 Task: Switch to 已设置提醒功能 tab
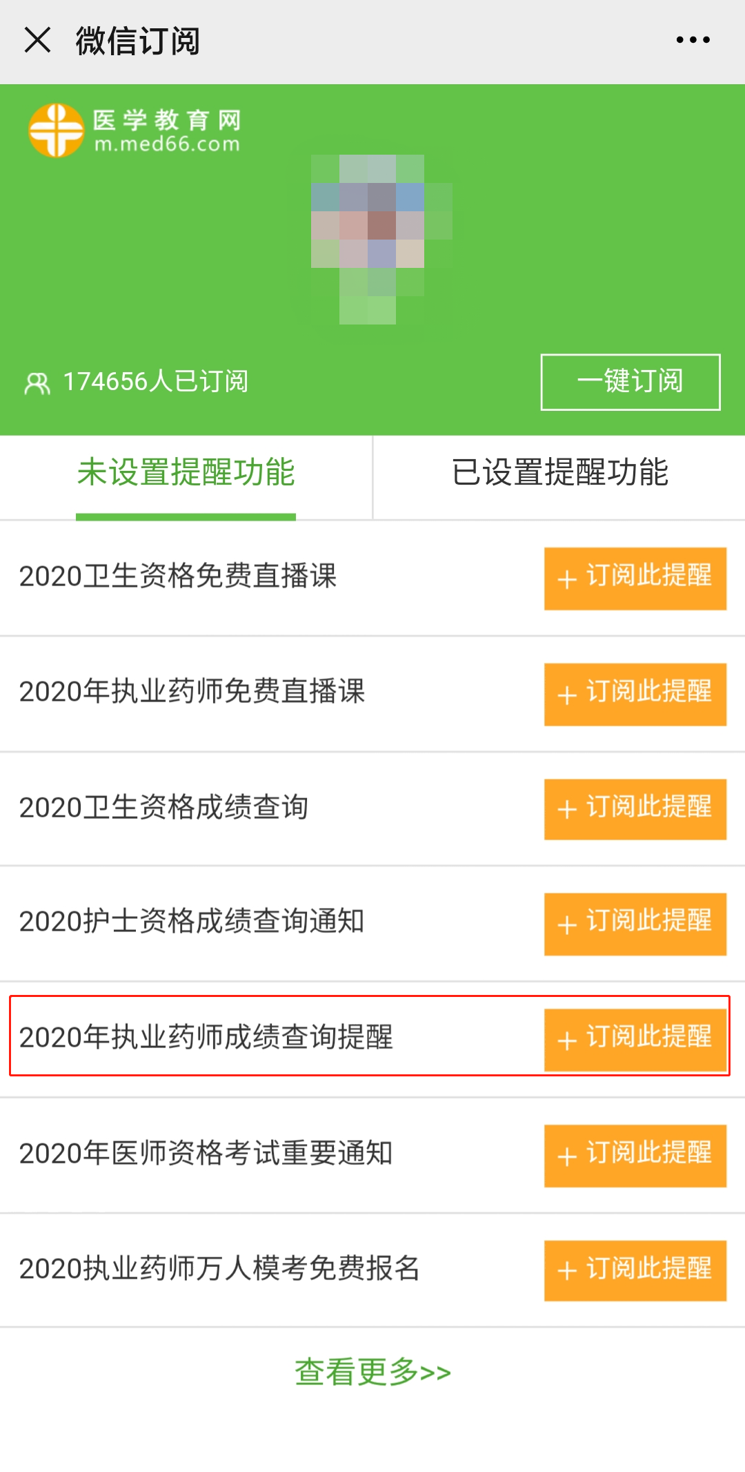coord(559,474)
